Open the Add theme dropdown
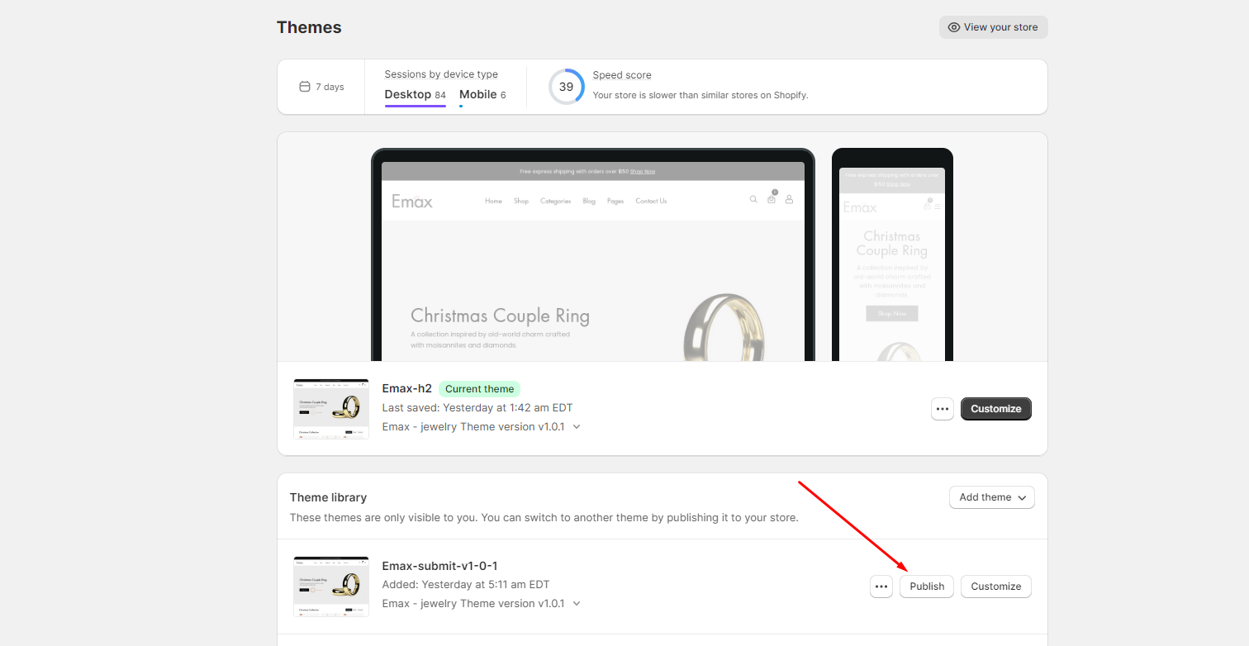 pos(992,497)
